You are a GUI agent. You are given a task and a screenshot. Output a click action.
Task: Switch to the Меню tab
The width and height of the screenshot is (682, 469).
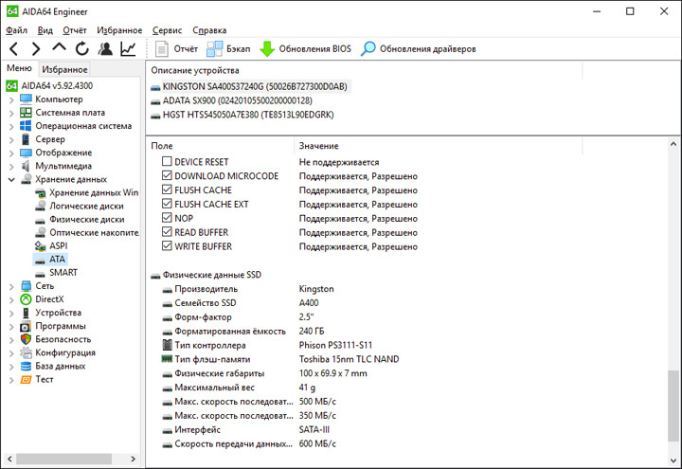19,68
